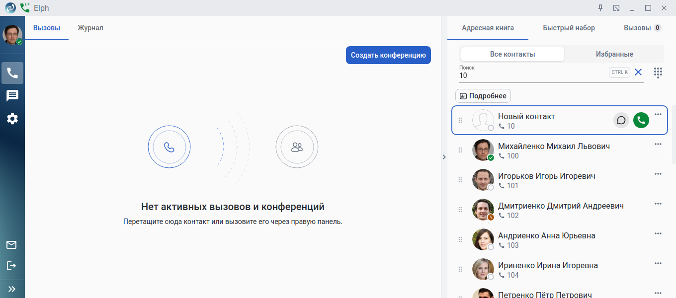The image size is (676, 298).
Task: Click avatar of Игорьков Игорь Игоревич
Action: tap(483, 180)
